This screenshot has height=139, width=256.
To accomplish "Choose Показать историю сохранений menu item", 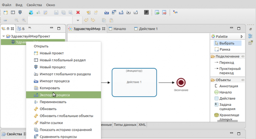I will [63, 130].
